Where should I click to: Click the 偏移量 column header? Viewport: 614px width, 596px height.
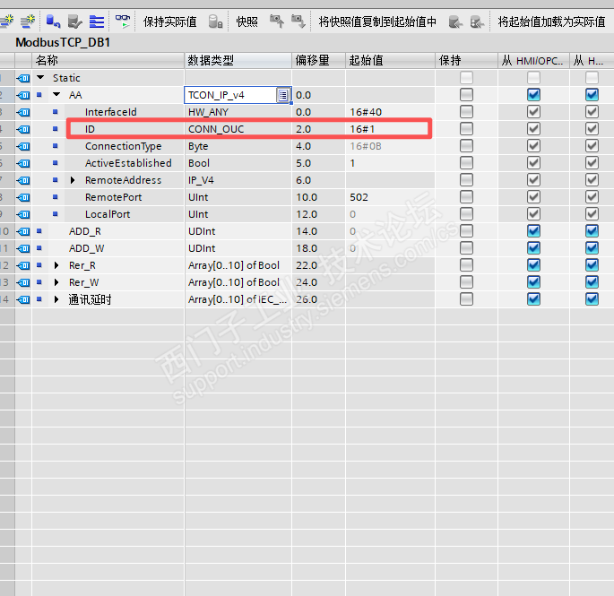(319, 60)
